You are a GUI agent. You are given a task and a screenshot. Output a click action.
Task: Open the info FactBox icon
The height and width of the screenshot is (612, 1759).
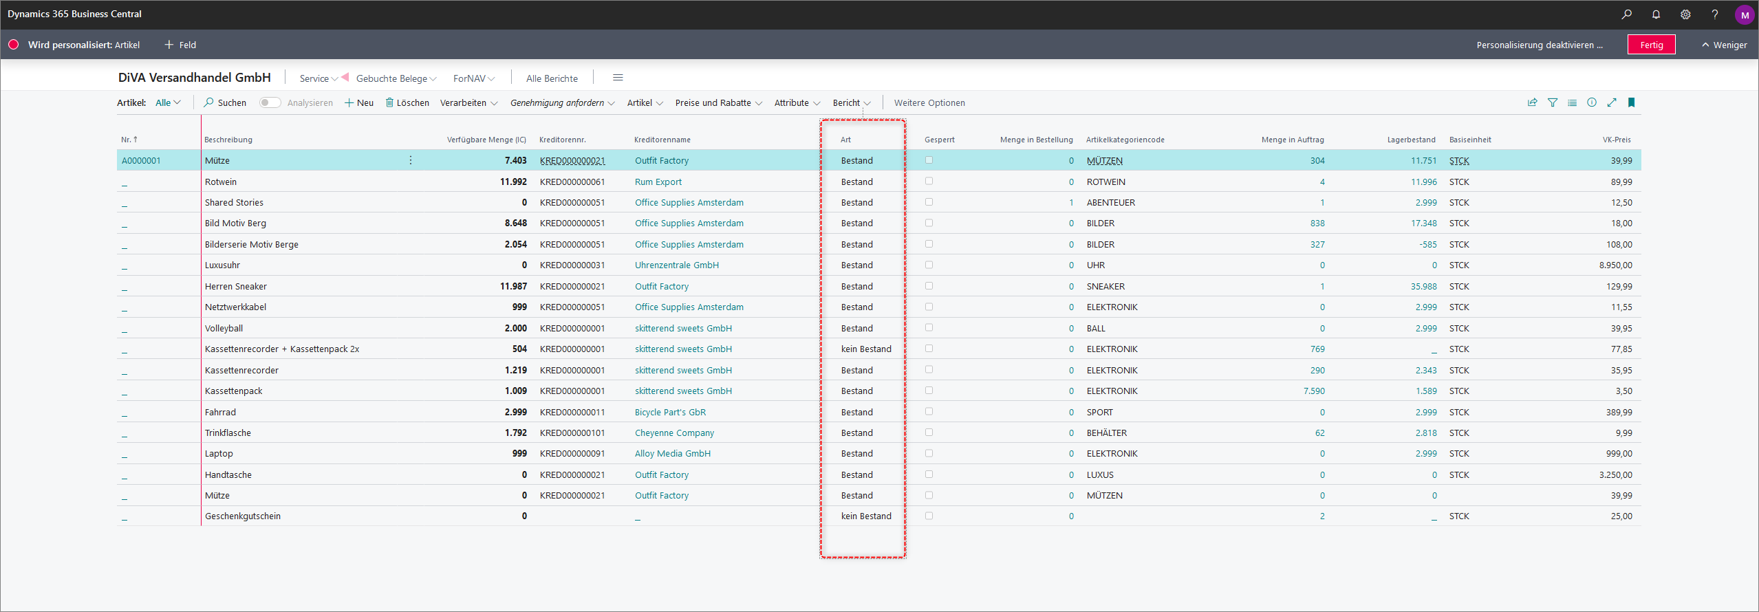click(1592, 102)
